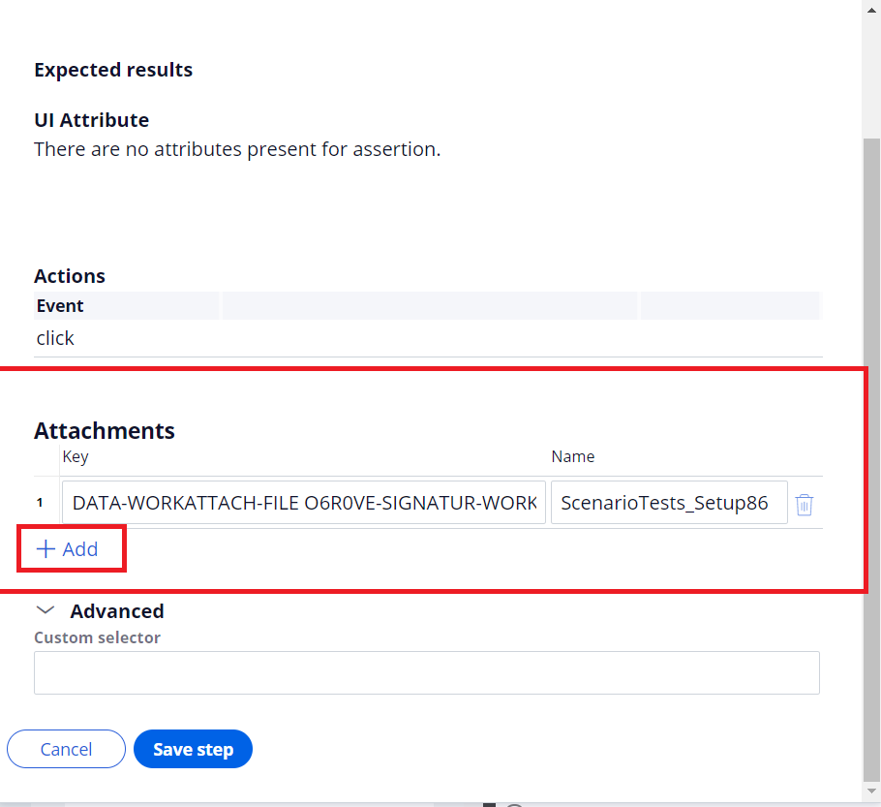
Task: Click the Attachments section heading
Action: point(105,431)
